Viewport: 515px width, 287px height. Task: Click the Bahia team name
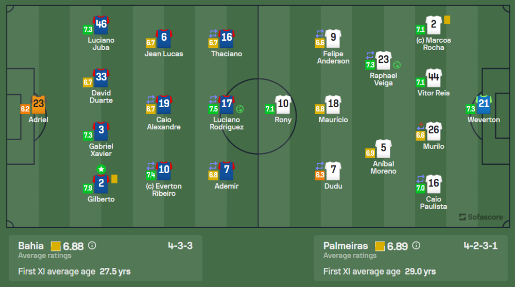click(31, 246)
